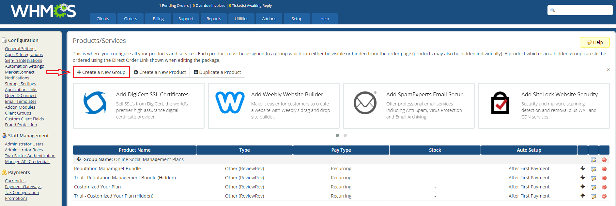Viewport: 616px width, 206px height.
Task: Open the Fraud Protection link
Action: coord(21,125)
